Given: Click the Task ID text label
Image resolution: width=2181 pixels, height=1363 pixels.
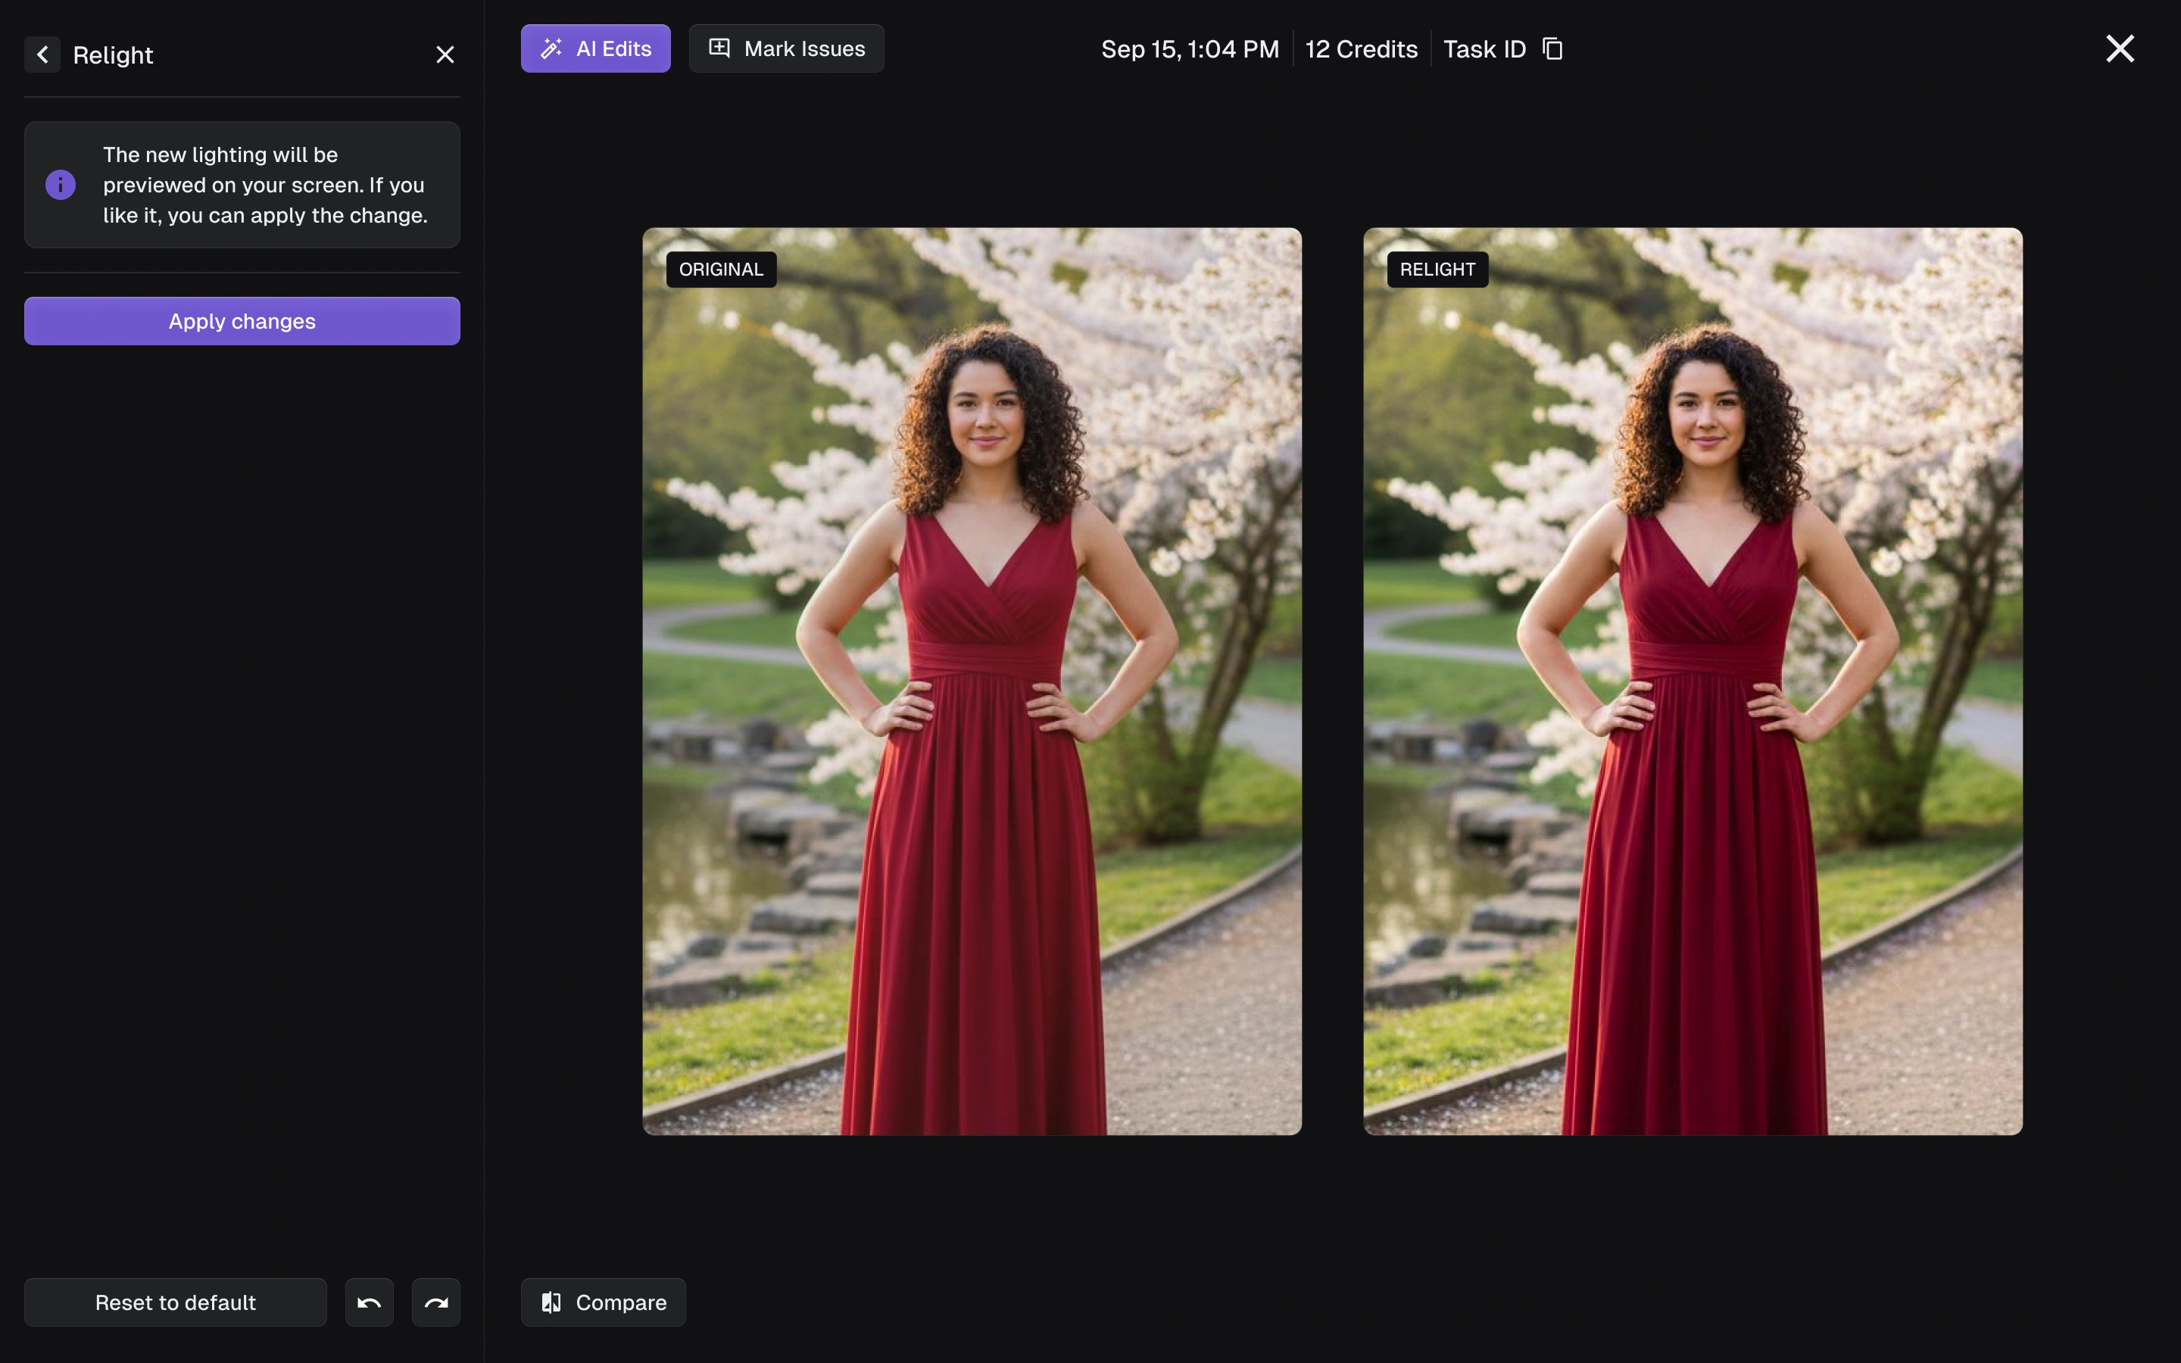Looking at the screenshot, I should 1484,48.
